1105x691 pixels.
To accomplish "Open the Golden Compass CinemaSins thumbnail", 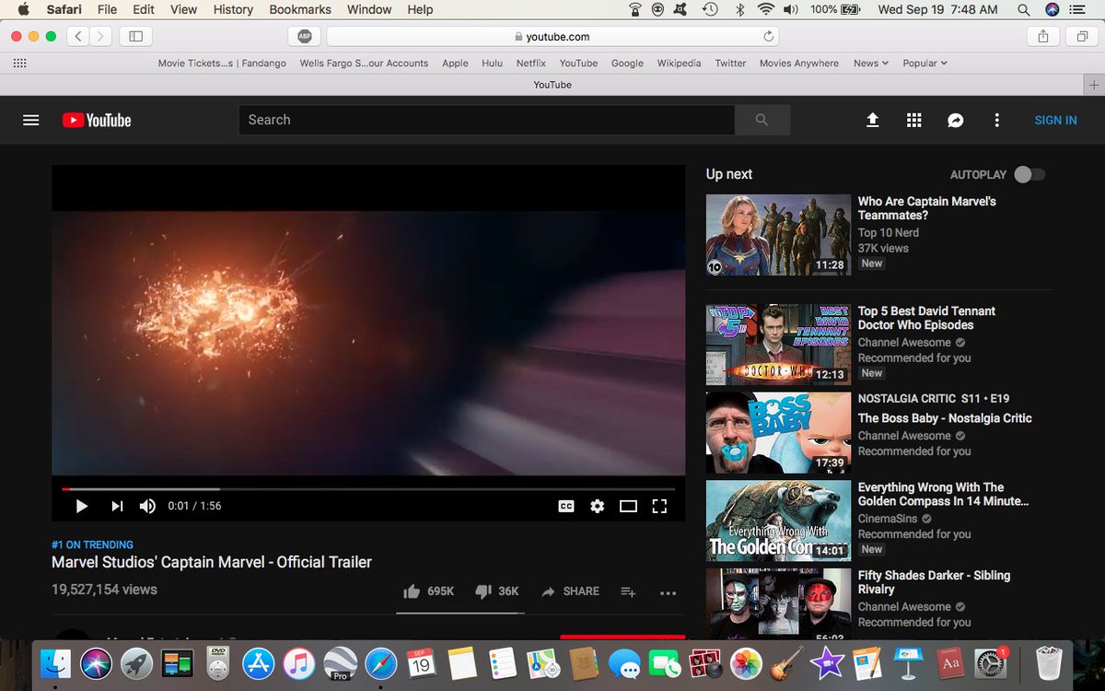I will [x=778, y=521].
